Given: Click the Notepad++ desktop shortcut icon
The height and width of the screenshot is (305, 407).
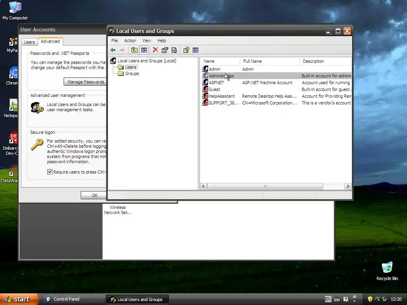Looking at the screenshot, I should tap(13, 105).
